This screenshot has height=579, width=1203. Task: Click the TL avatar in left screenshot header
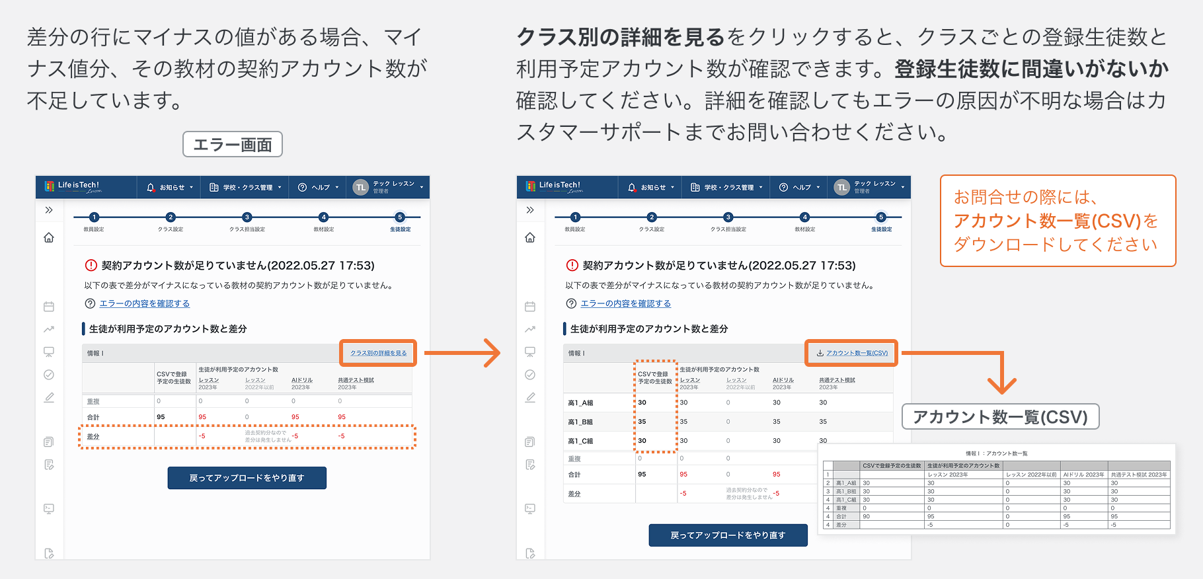[x=360, y=187]
